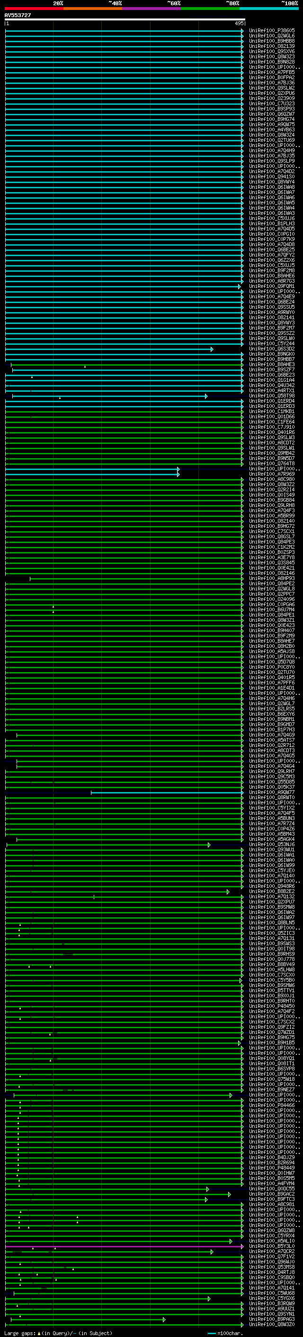Select hit UniRef100_B0FPA2
Image resolution: width=303 pixels, height=1337 pixels.
271,77
